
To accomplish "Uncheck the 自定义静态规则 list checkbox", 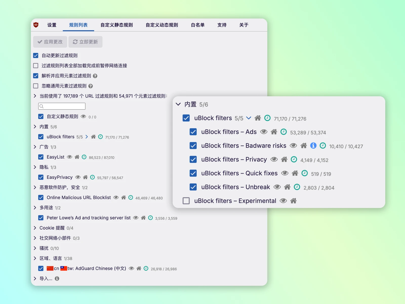I will [41, 117].
